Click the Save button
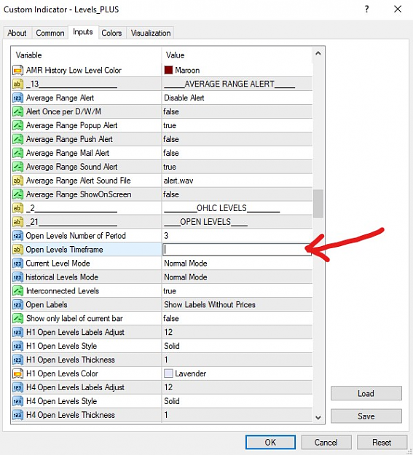 tap(366, 416)
